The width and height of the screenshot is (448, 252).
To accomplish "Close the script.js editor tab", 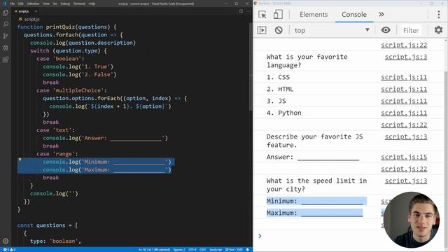I will [36, 11].
